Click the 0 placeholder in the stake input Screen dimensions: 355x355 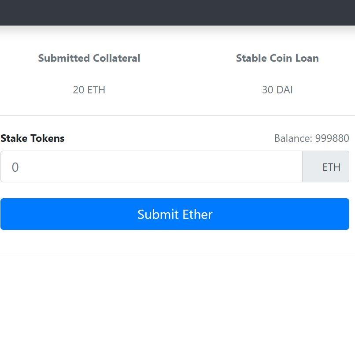(x=15, y=167)
